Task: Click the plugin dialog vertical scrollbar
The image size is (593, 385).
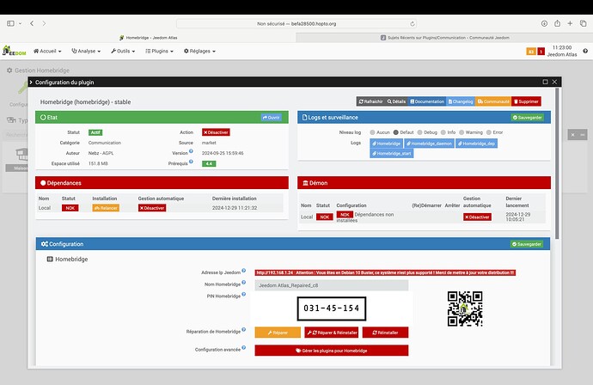Action: (x=557, y=163)
